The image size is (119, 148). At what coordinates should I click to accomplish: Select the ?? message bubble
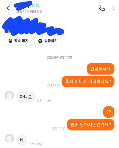tap(109, 112)
